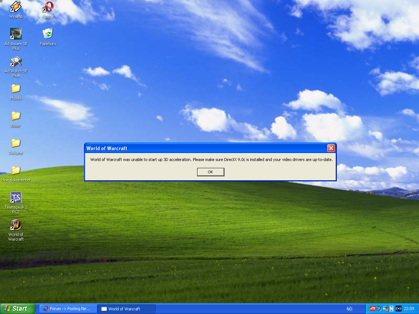The image size is (419, 314).
Task: Open the green N tray icon
Action: pyautogui.click(x=391, y=309)
